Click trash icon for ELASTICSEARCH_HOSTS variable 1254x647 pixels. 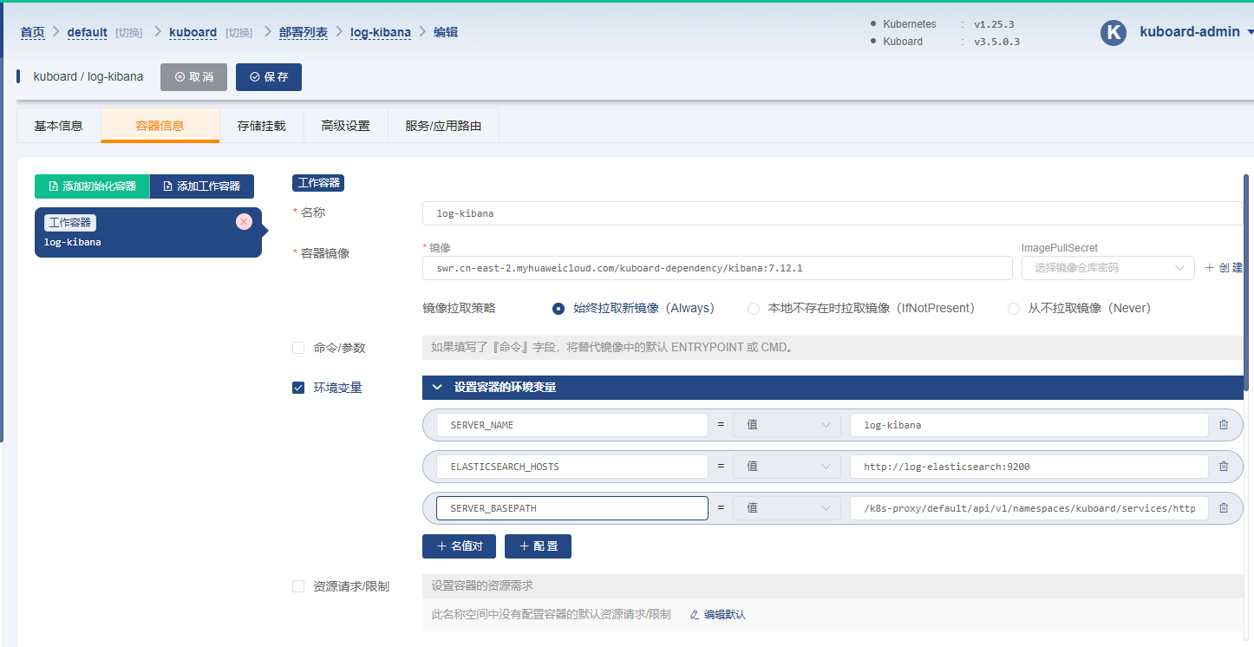point(1224,467)
